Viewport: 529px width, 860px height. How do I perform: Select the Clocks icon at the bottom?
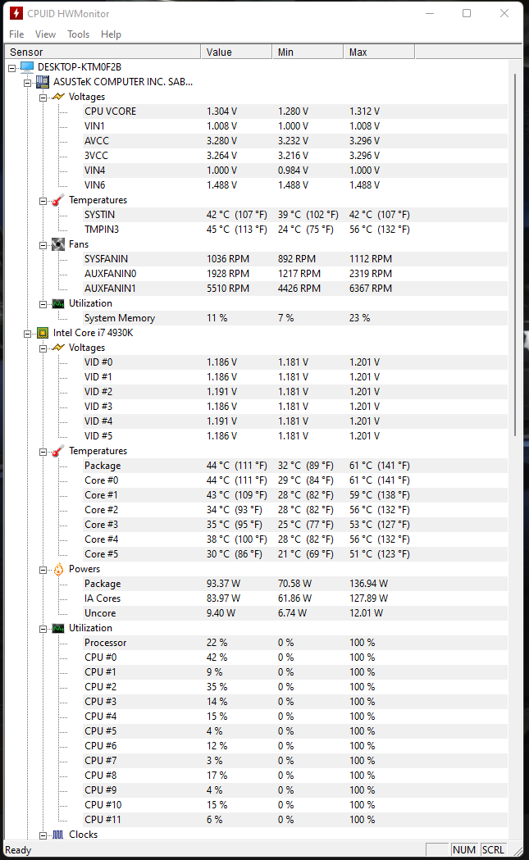click(57, 834)
